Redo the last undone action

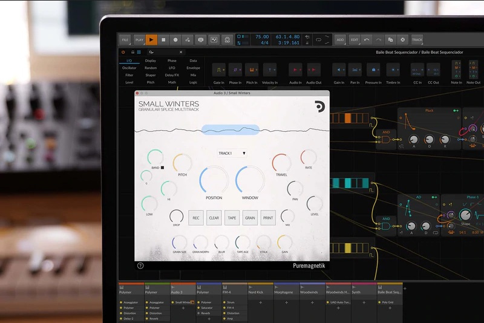pos(379,40)
